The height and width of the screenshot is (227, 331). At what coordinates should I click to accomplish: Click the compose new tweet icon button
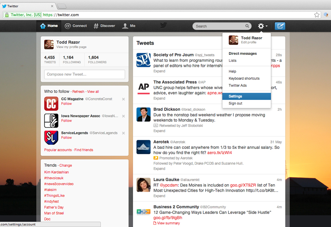pos(280,26)
